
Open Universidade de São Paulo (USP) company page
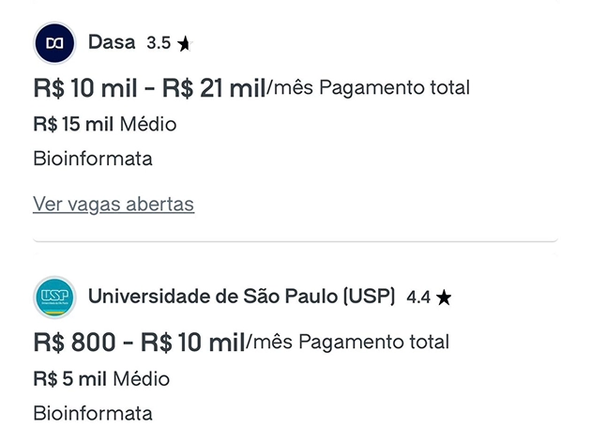click(x=242, y=298)
